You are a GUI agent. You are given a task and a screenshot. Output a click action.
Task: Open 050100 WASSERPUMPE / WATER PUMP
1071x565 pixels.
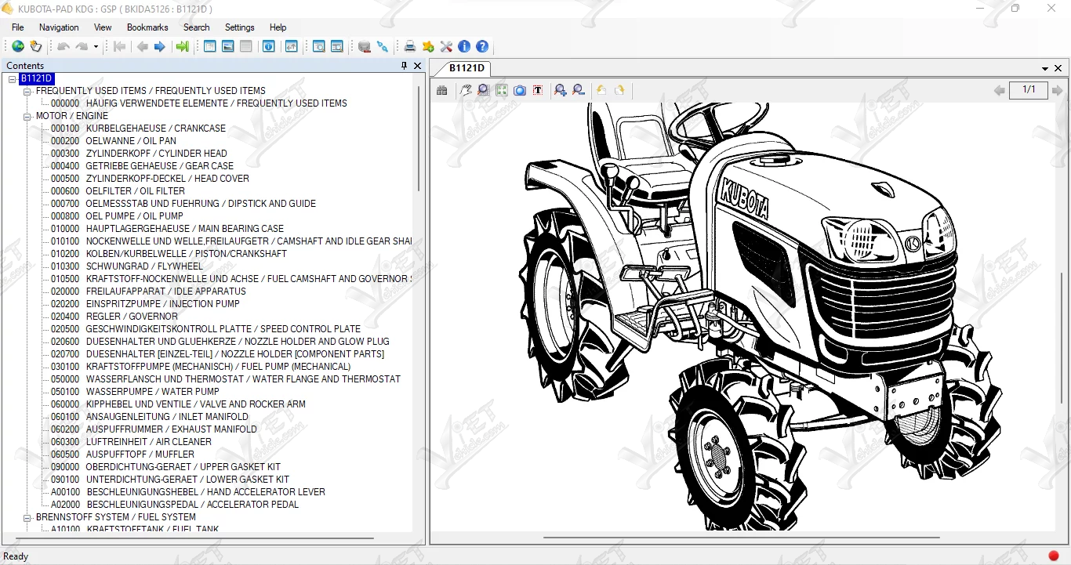(x=152, y=392)
